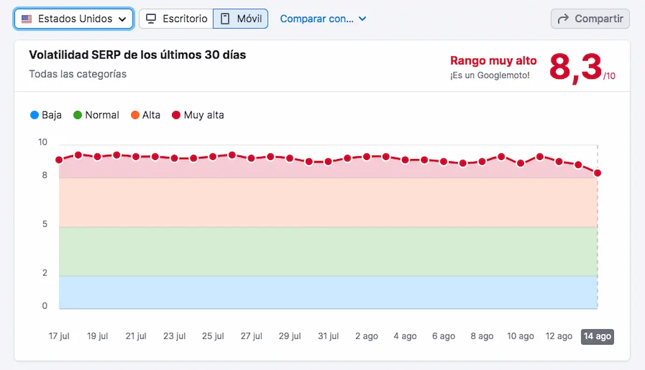This screenshot has width=645, height=370.
Task: Switch to the Móvil view
Action: coord(241,19)
